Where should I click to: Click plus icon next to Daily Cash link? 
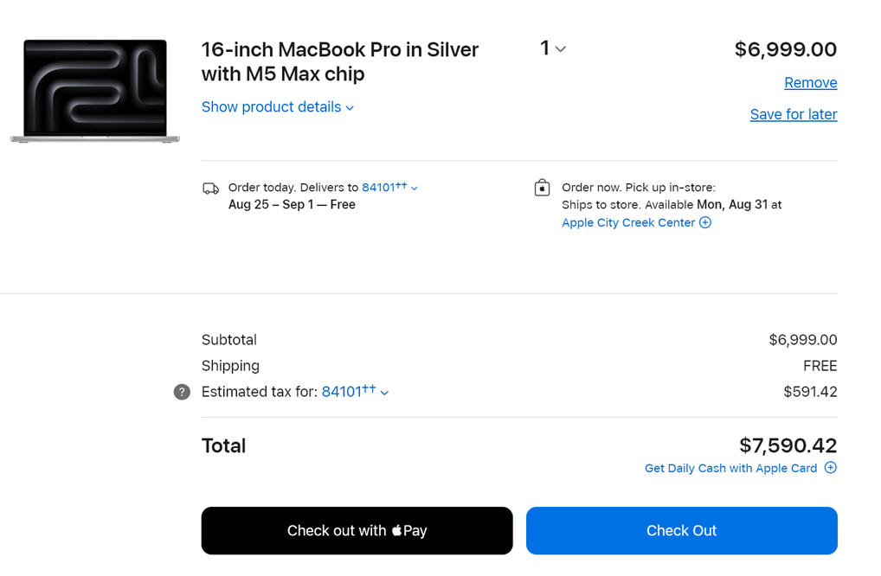831,468
